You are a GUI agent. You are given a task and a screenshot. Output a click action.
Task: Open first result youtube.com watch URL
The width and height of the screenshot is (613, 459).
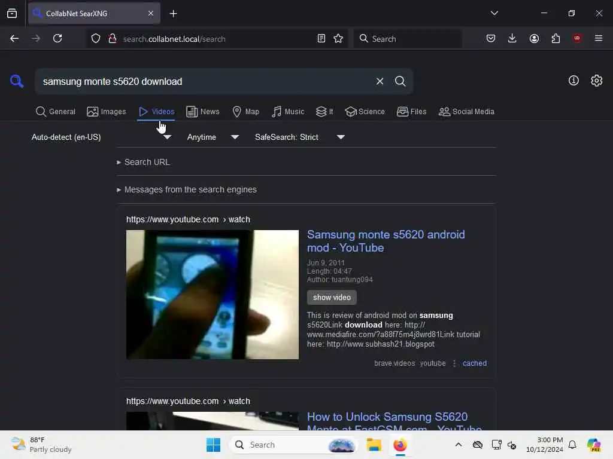point(188,219)
